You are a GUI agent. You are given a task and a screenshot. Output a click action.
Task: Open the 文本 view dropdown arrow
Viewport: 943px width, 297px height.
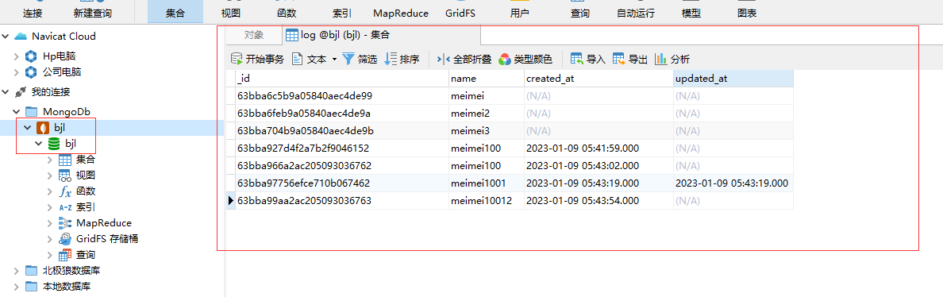click(x=334, y=59)
